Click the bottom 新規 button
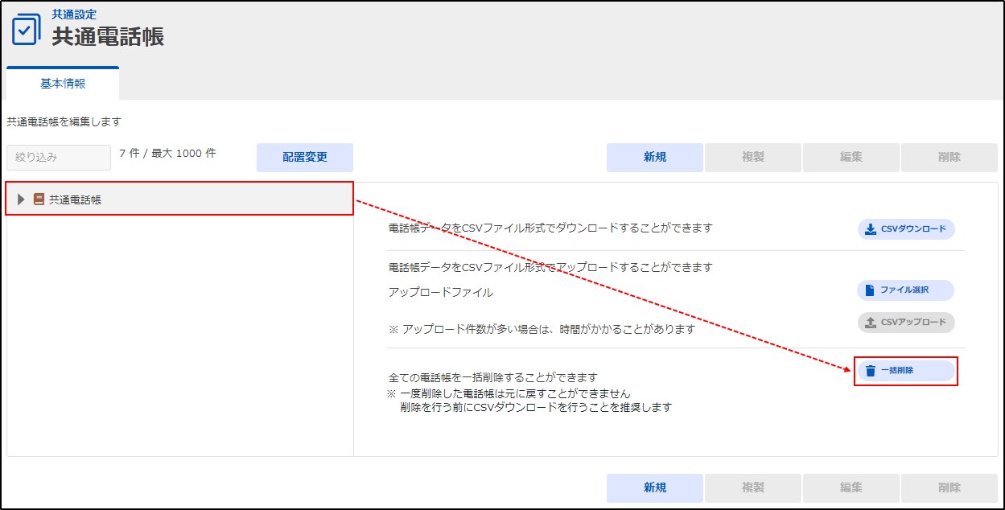Screen dimensions: 1005x510 pyautogui.click(x=654, y=487)
